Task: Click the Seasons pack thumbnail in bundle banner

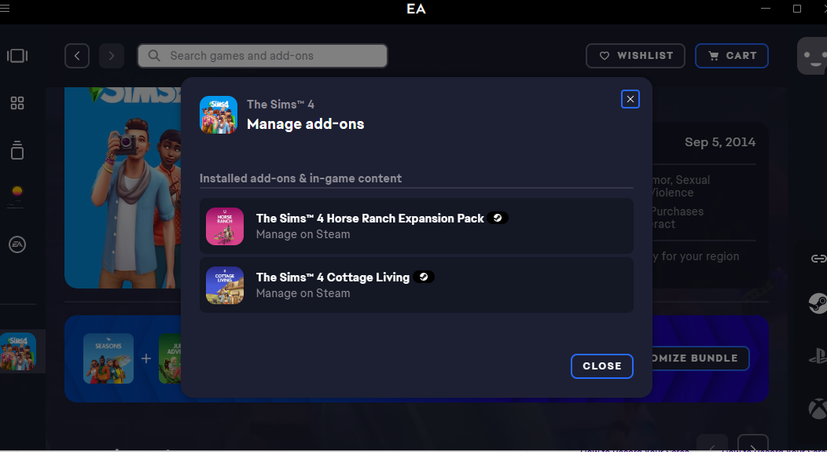Action: pyautogui.click(x=108, y=358)
